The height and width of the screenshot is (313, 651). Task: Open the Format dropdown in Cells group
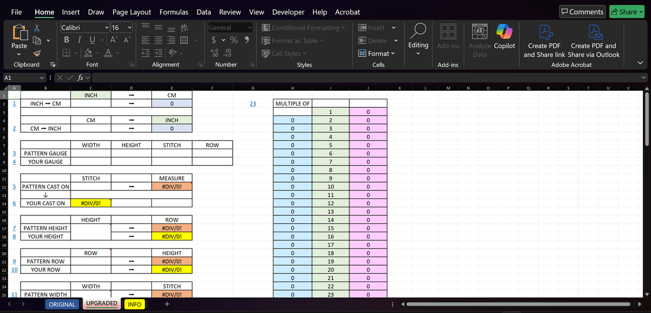(376, 53)
